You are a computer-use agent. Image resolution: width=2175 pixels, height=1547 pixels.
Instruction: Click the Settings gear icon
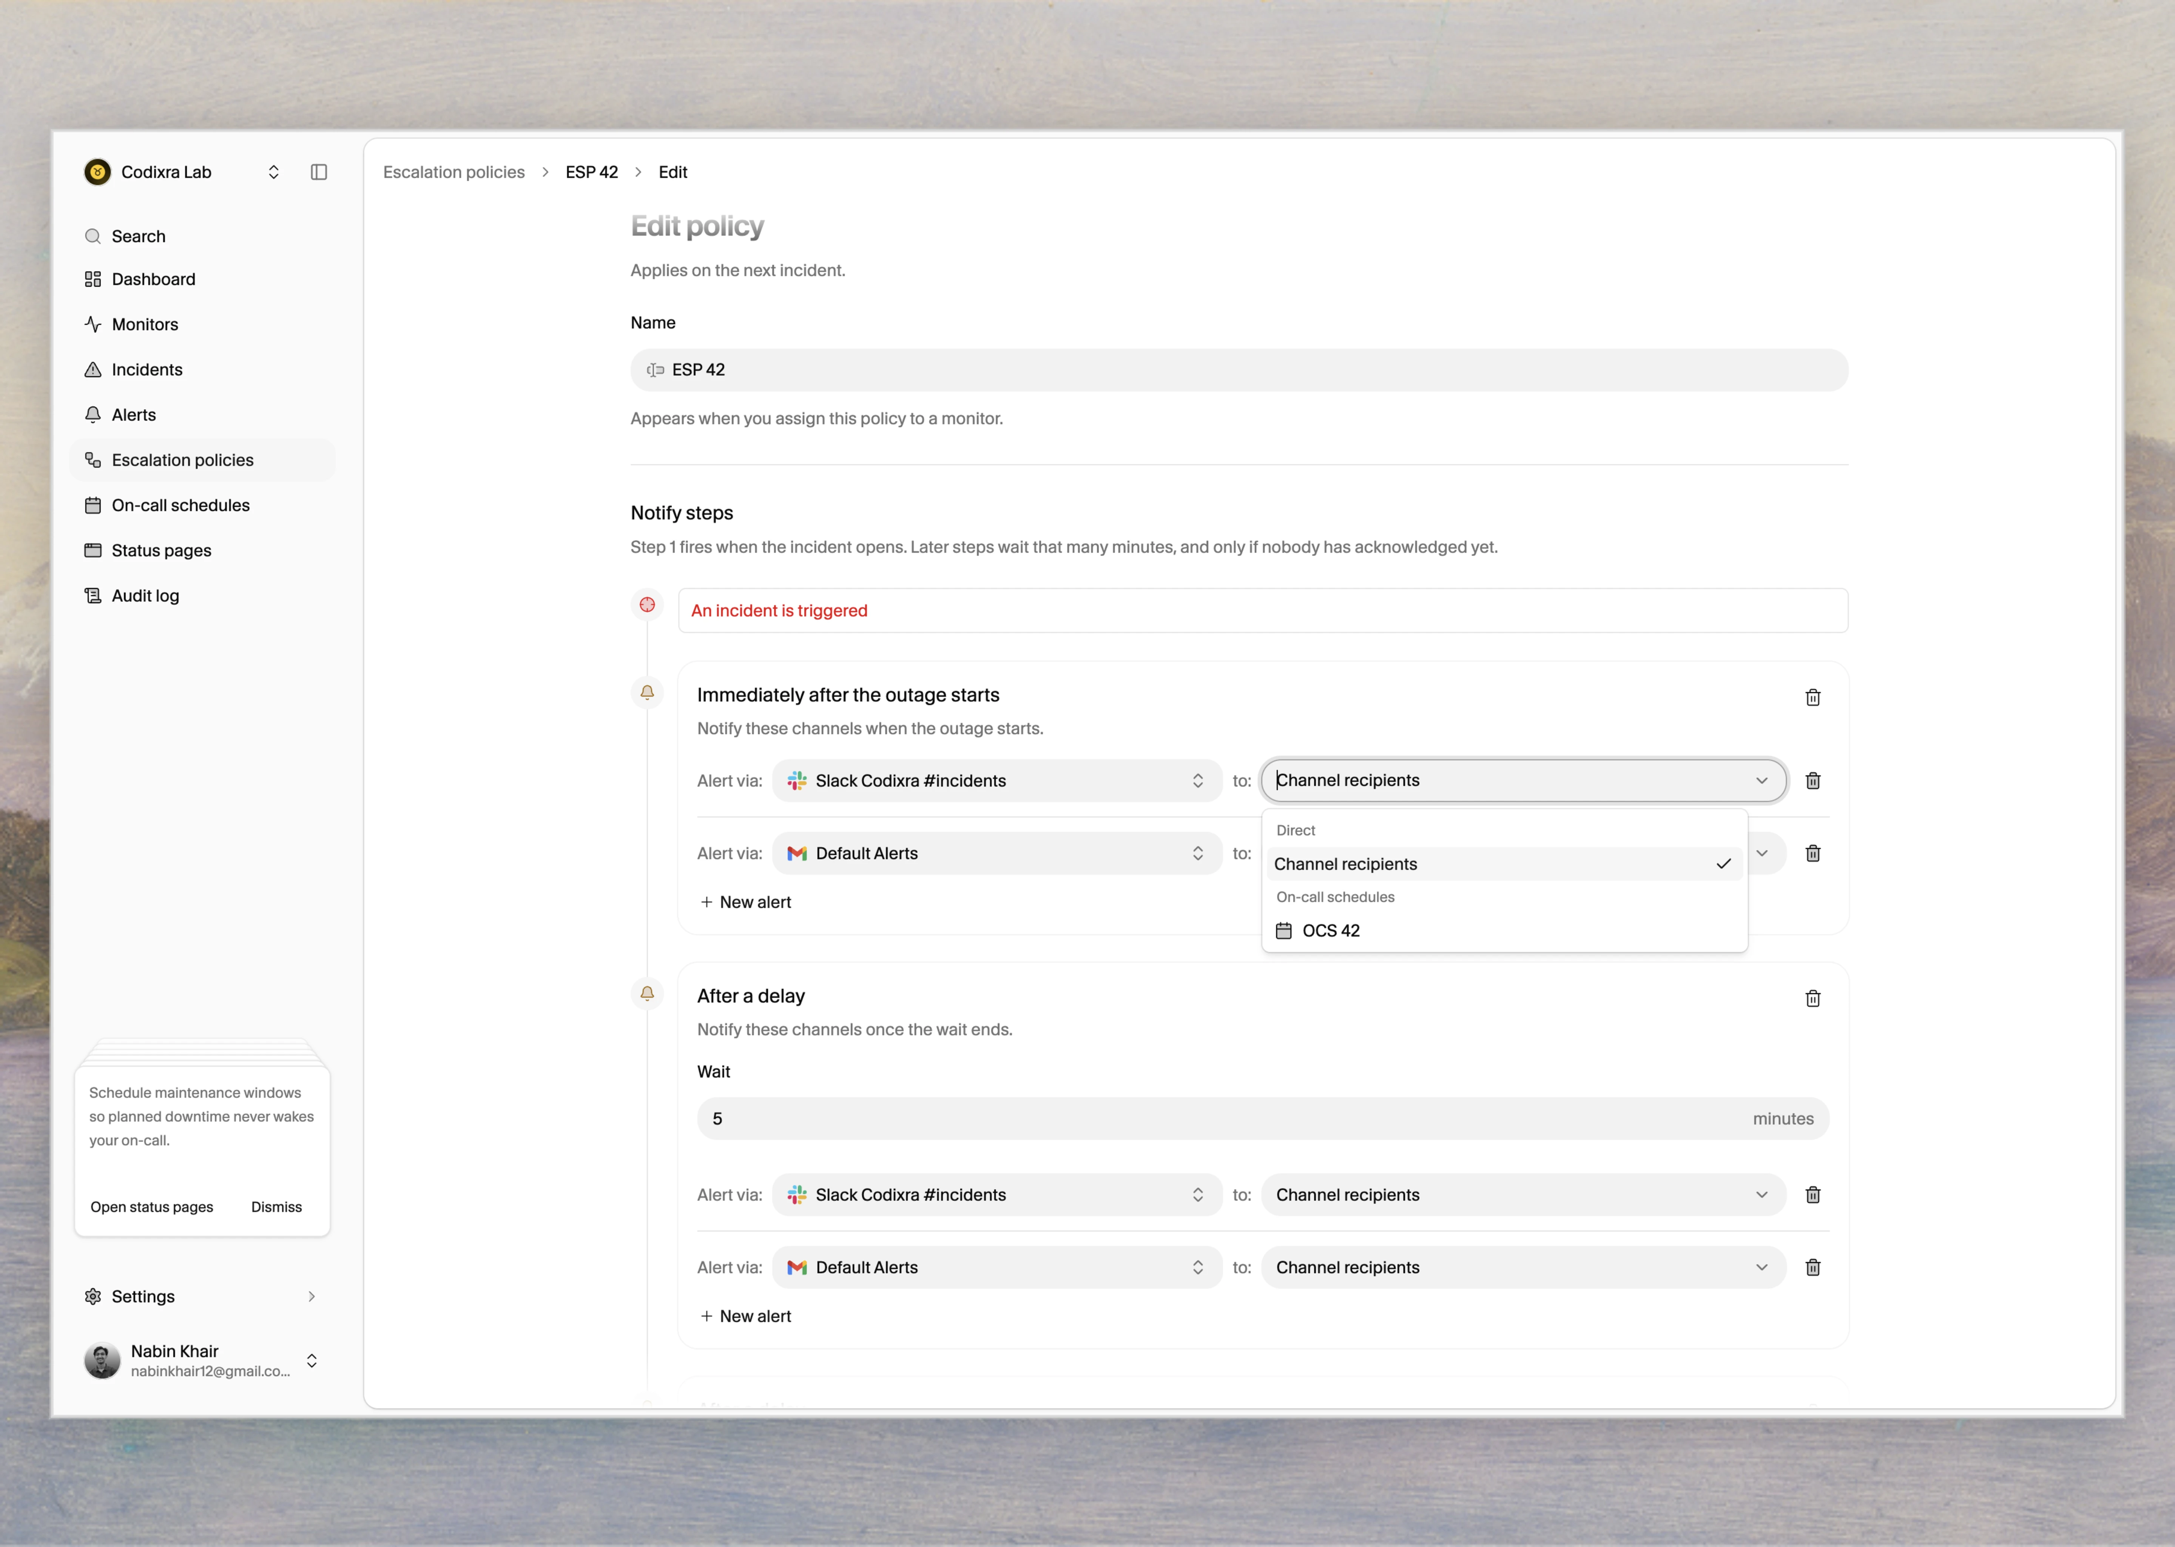point(93,1297)
